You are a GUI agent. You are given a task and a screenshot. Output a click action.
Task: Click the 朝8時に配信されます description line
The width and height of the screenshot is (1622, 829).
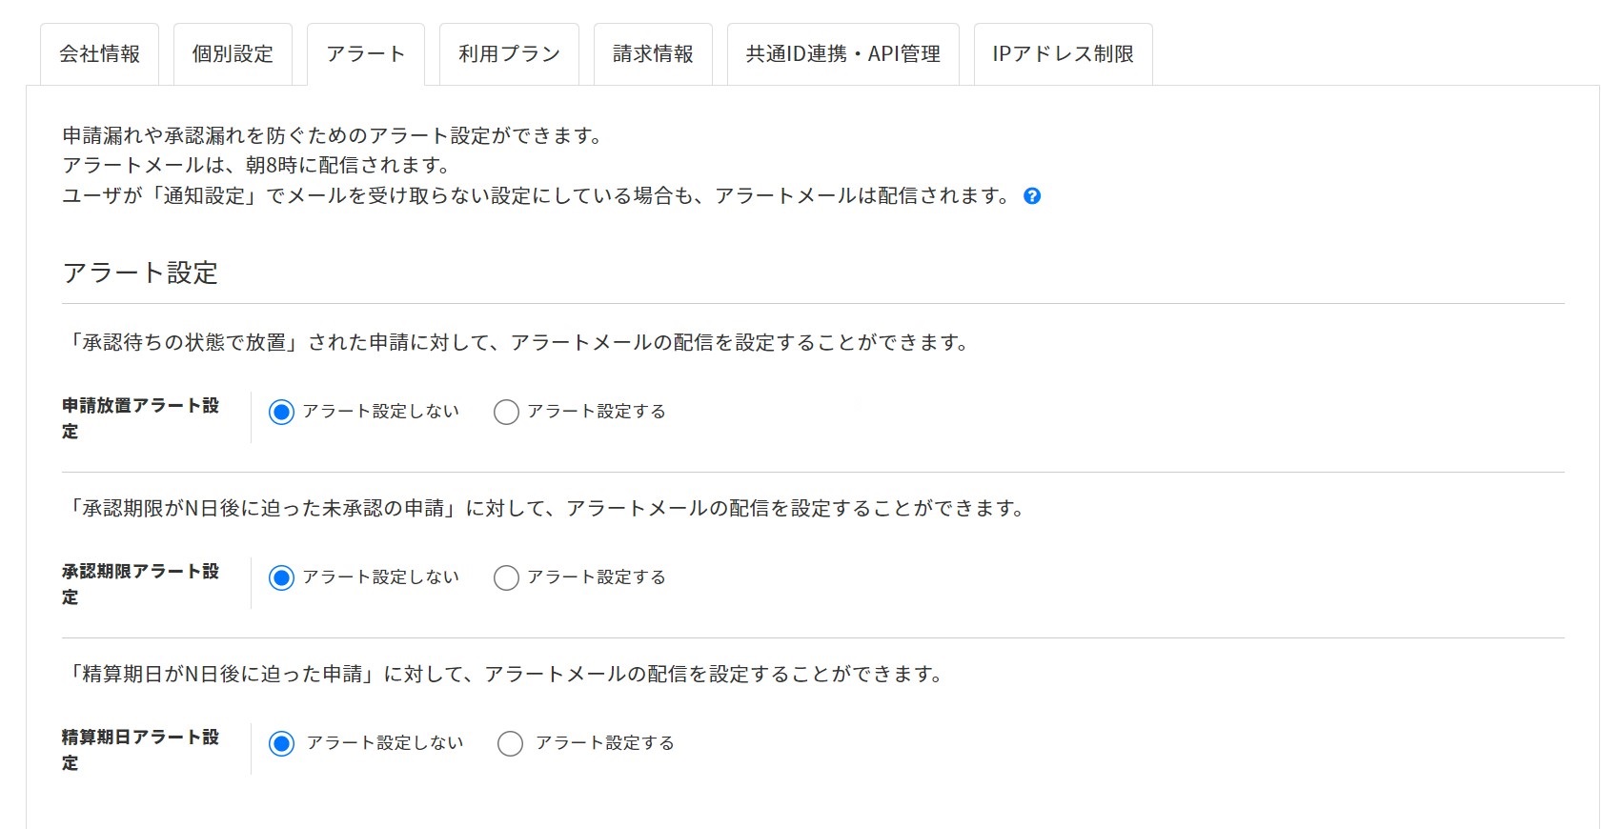(255, 166)
